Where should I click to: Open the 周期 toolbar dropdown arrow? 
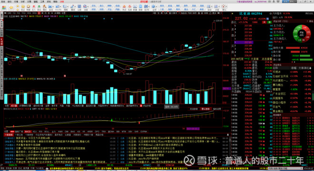point(68,7)
